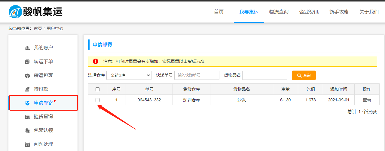Tick the select-all checkbox in table header
Image resolution: width=385 pixels, height=151 pixels.
pos(97,89)
